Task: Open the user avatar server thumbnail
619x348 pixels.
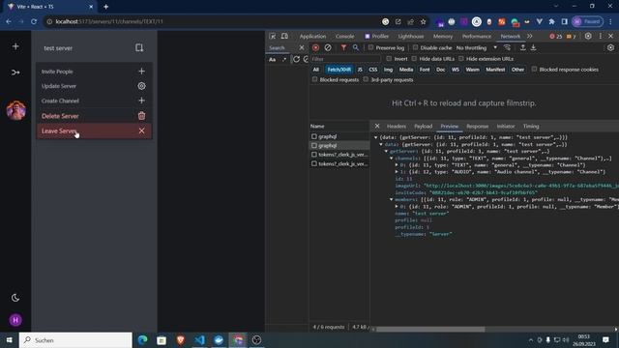Action: (16, 110)
